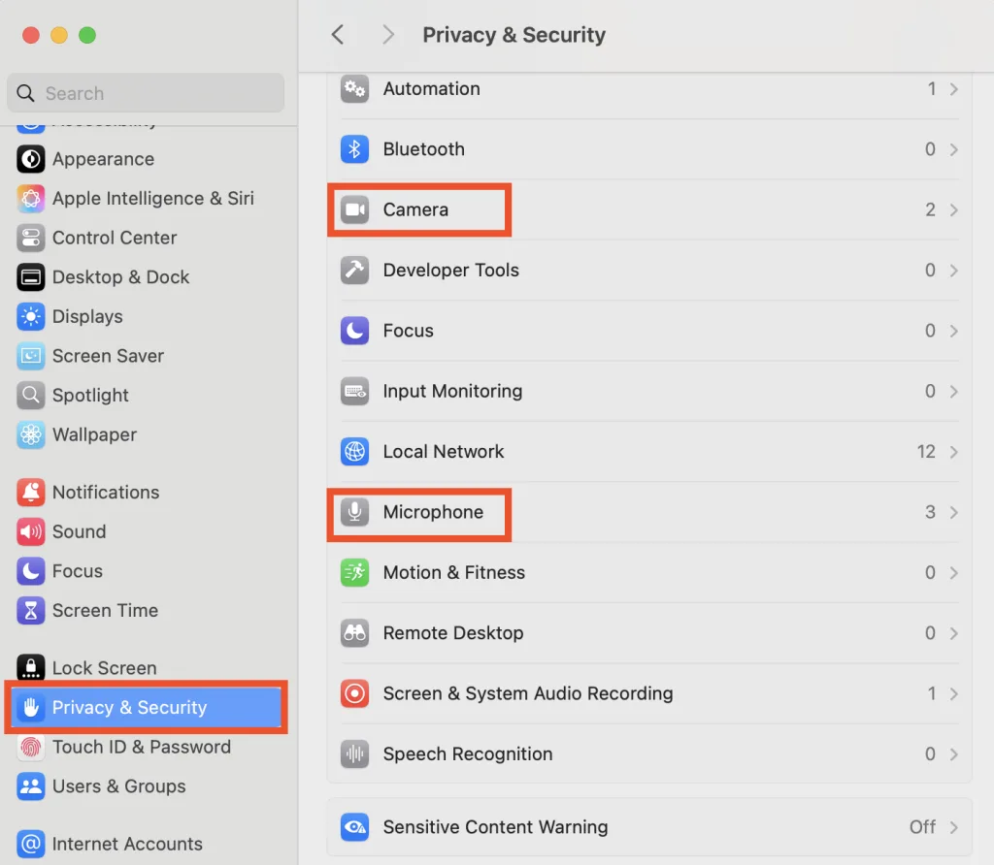Go forward with the right arrow button

(x=388, y=35)
